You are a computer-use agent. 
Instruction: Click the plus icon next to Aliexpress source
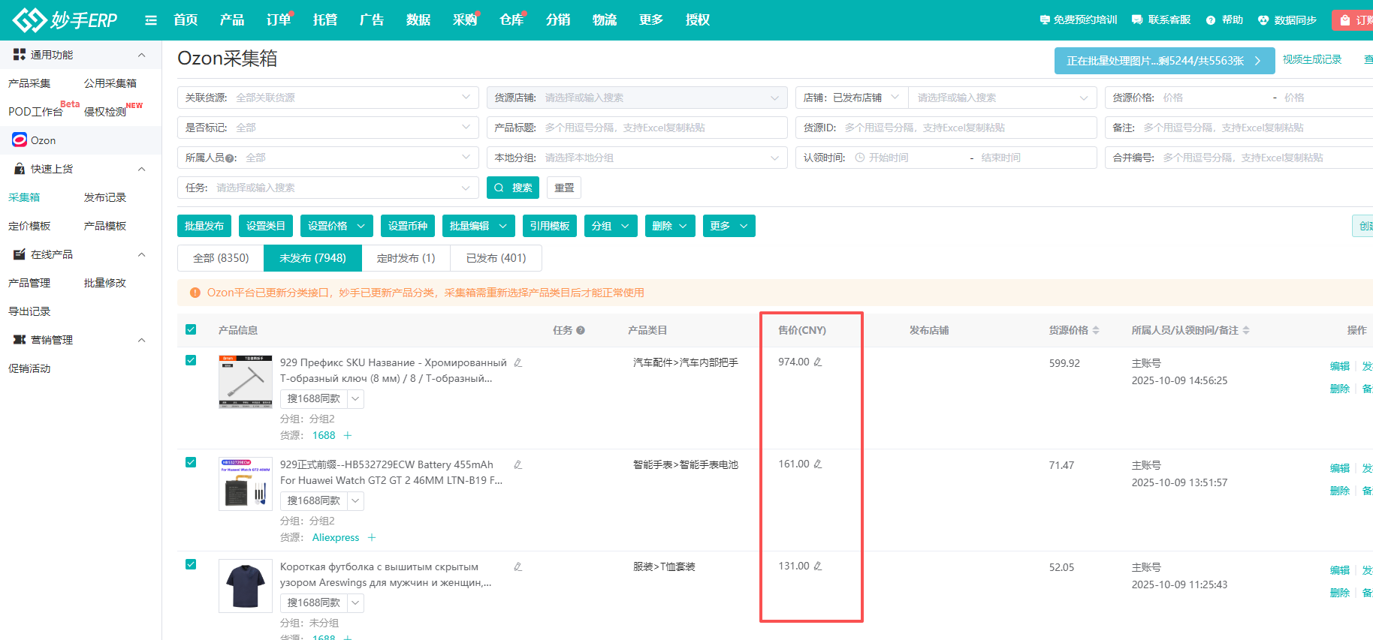click(372, 537)
